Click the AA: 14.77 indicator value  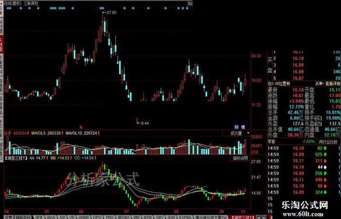coord(38,158)
